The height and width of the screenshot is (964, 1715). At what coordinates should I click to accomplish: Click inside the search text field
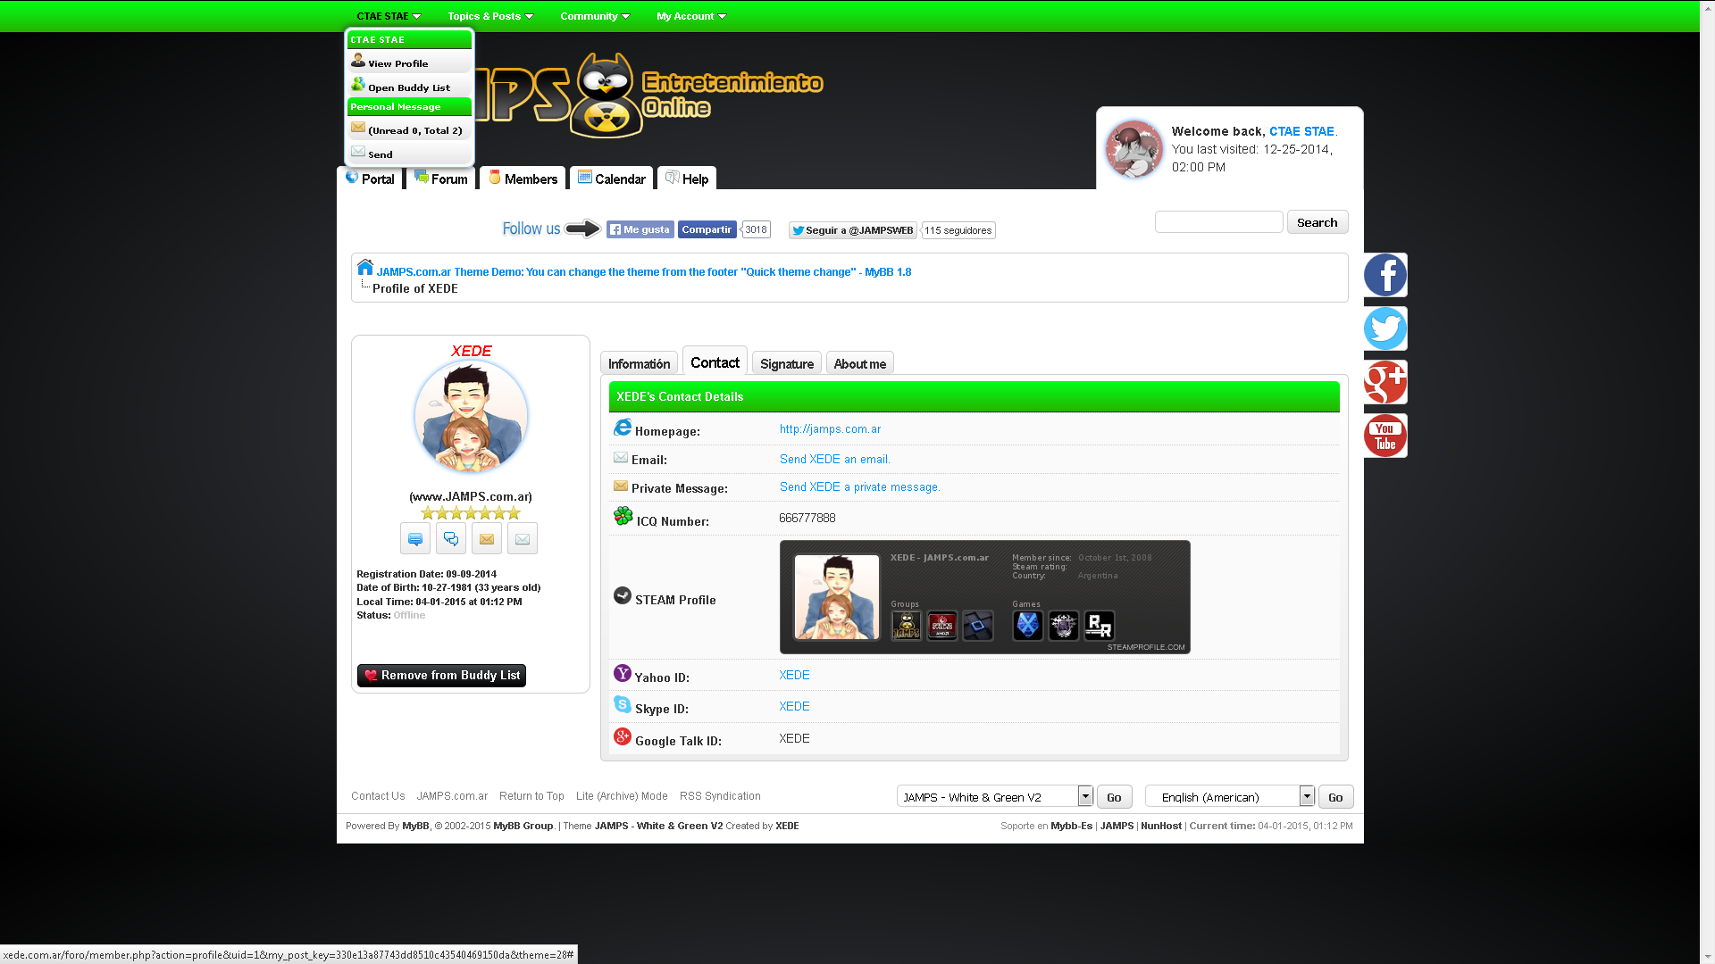1218,222
